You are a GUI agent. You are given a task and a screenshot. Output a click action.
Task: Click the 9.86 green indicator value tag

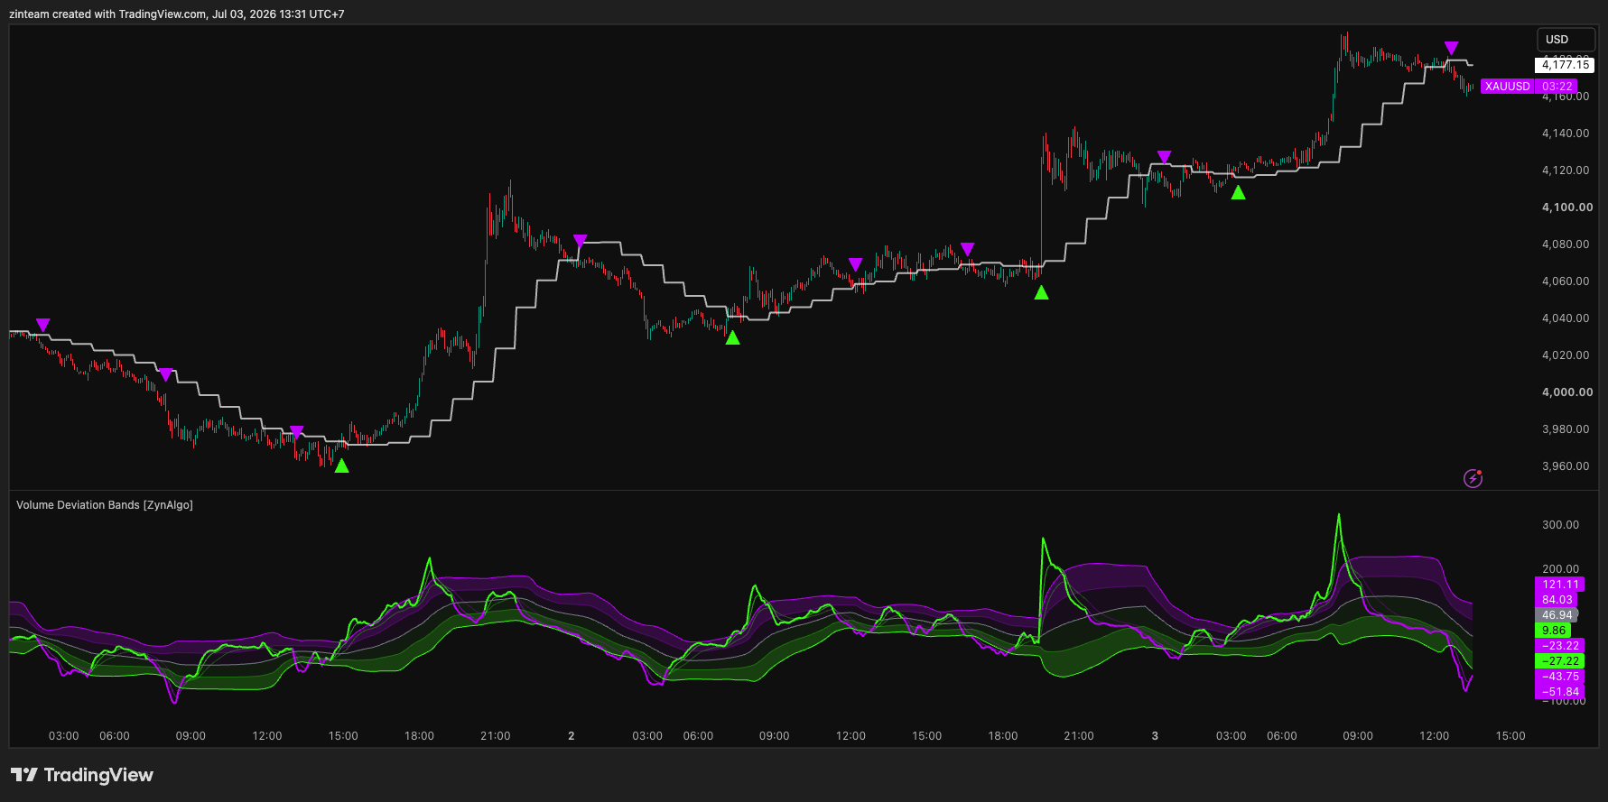pyautogui.click(x=1553, y=631)
